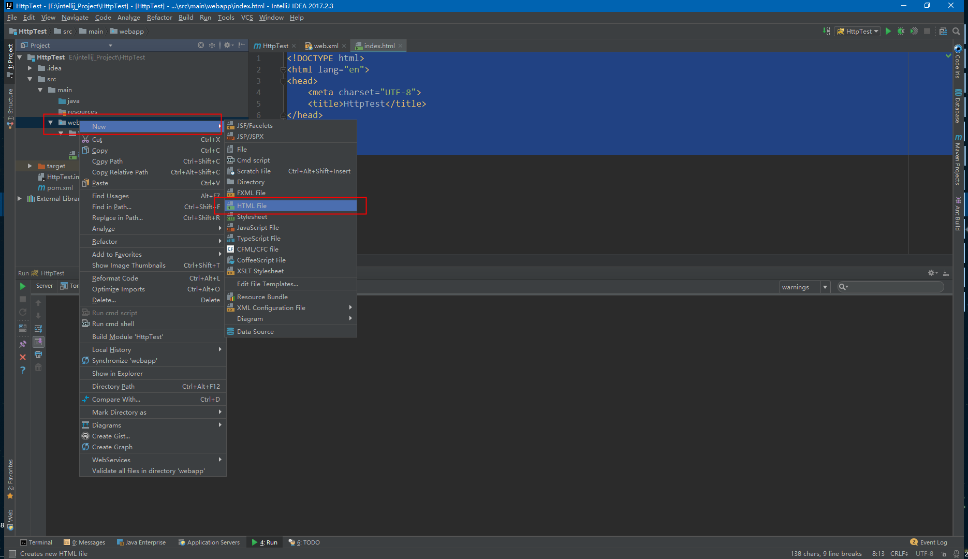968x559 pixels.
Task: Pin the Run tool window
Action: [x=23, y=342]
